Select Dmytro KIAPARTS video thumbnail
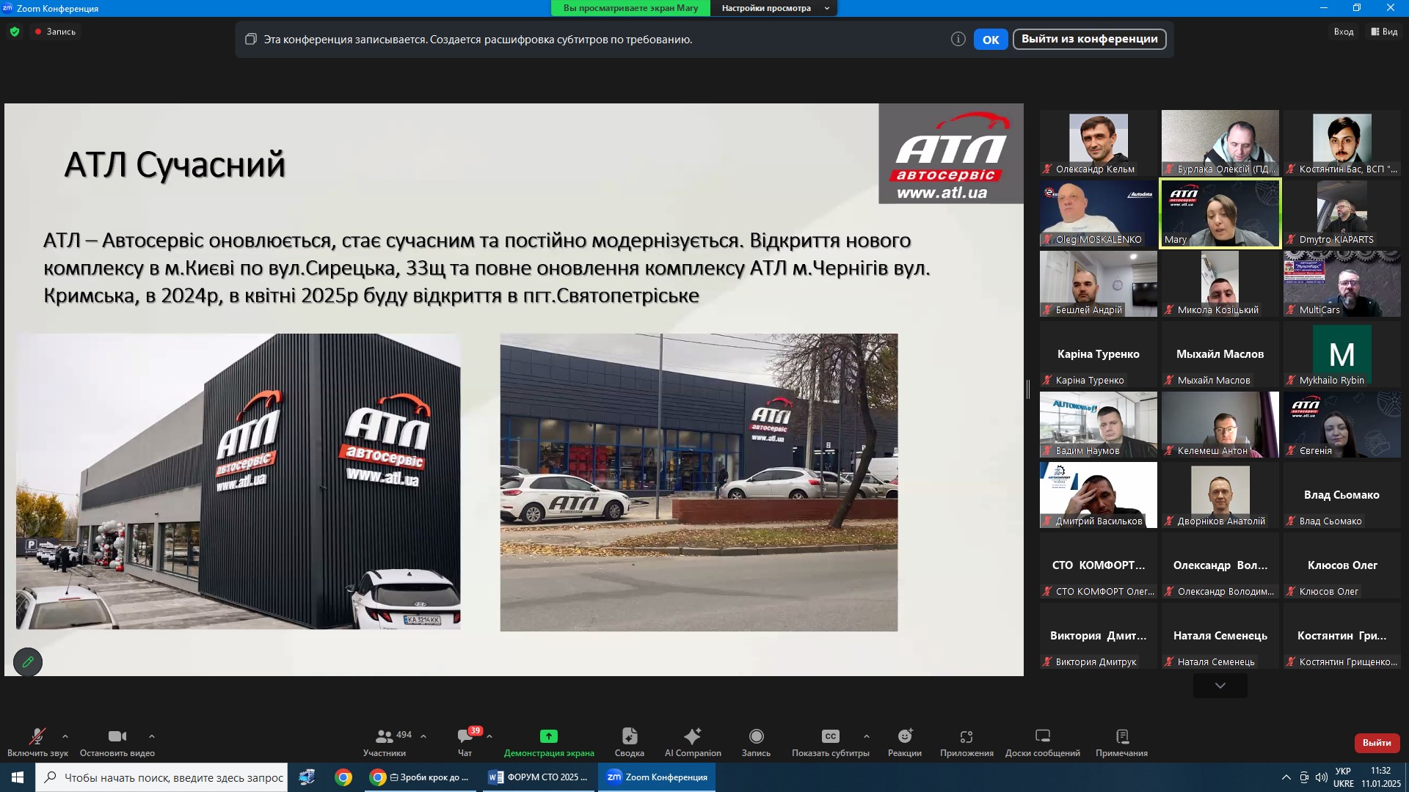1409x792 pixels. coord(1341,213)
